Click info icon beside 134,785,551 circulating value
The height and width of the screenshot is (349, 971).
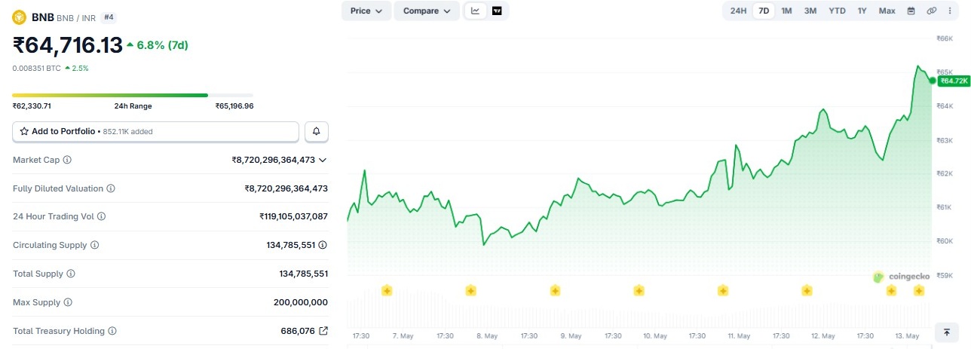click(x=323, y=245)
